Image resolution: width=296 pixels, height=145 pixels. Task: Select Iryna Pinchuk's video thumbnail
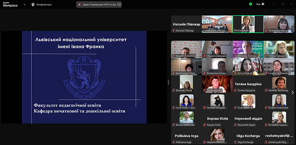[x=248, y=67]
